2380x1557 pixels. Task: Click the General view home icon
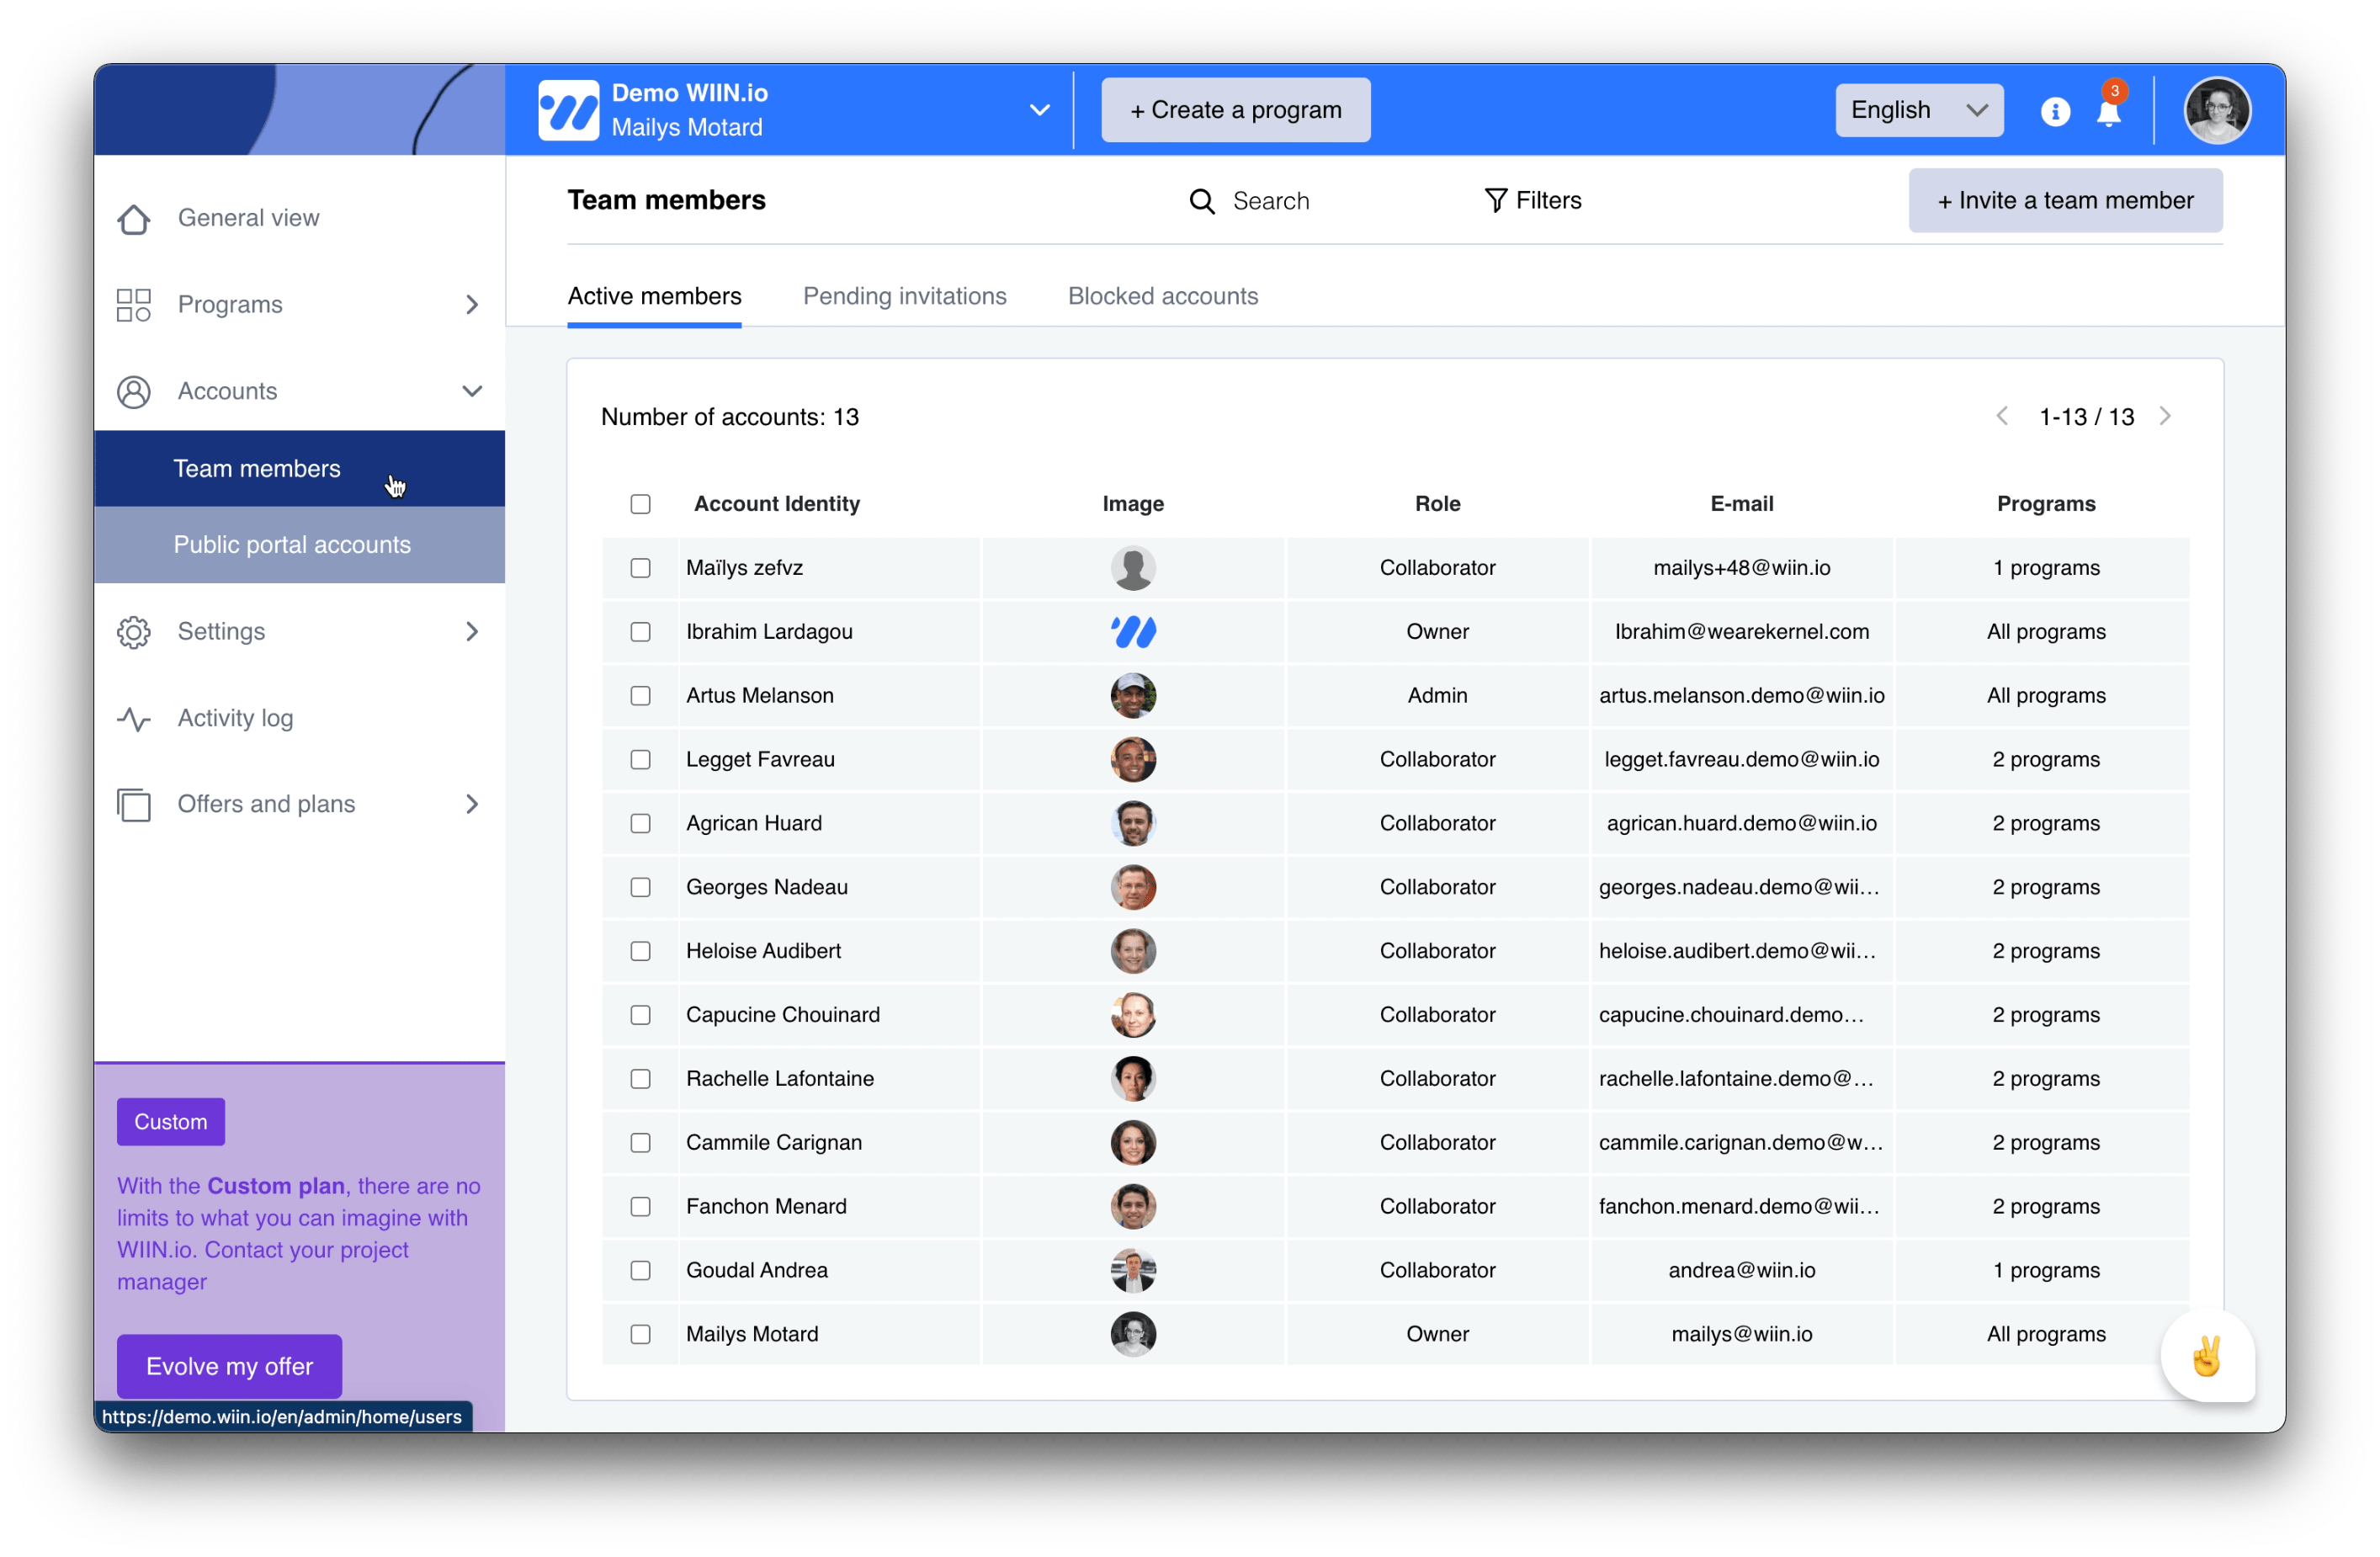coord(137,217)
